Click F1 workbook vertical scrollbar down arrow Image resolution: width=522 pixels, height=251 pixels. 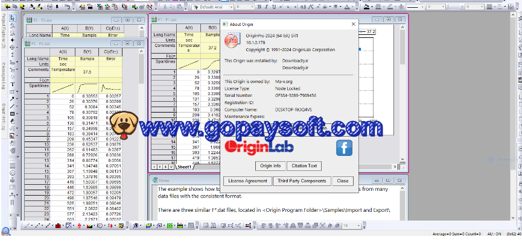tap(402, 160)
